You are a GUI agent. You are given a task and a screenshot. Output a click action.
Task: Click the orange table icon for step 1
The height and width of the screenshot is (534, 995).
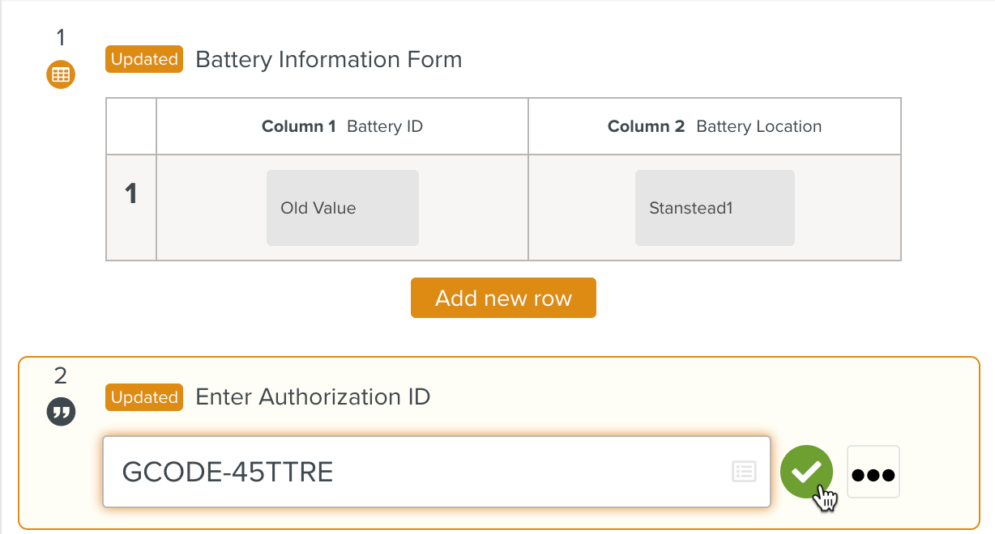coord(61,75)
